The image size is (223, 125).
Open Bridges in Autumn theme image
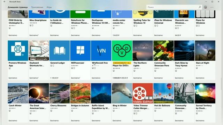point(80,93)
